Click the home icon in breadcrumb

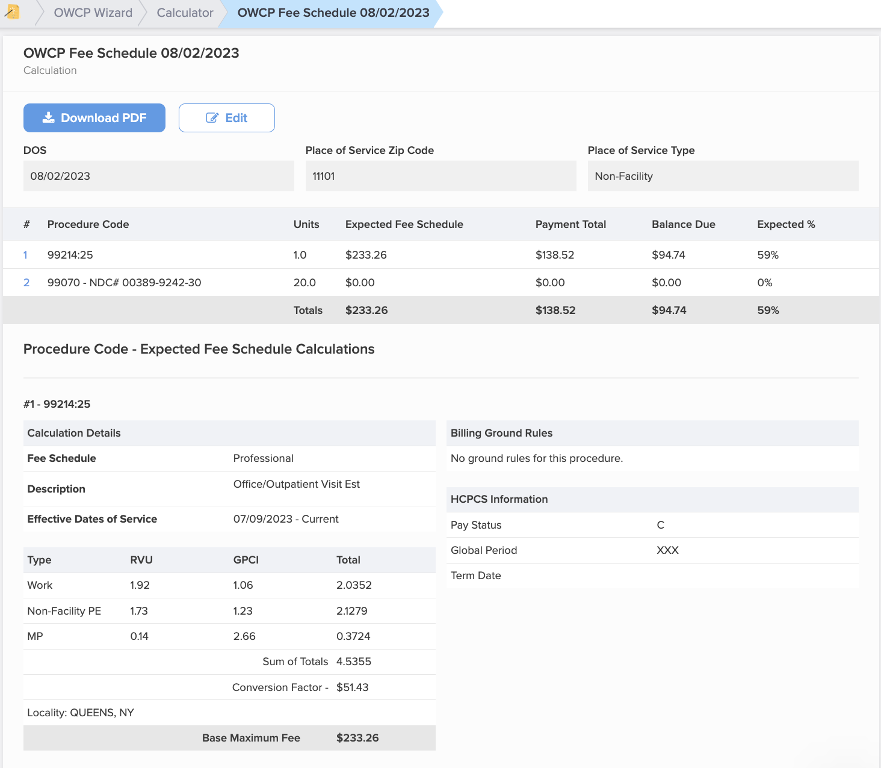[12, 12]
